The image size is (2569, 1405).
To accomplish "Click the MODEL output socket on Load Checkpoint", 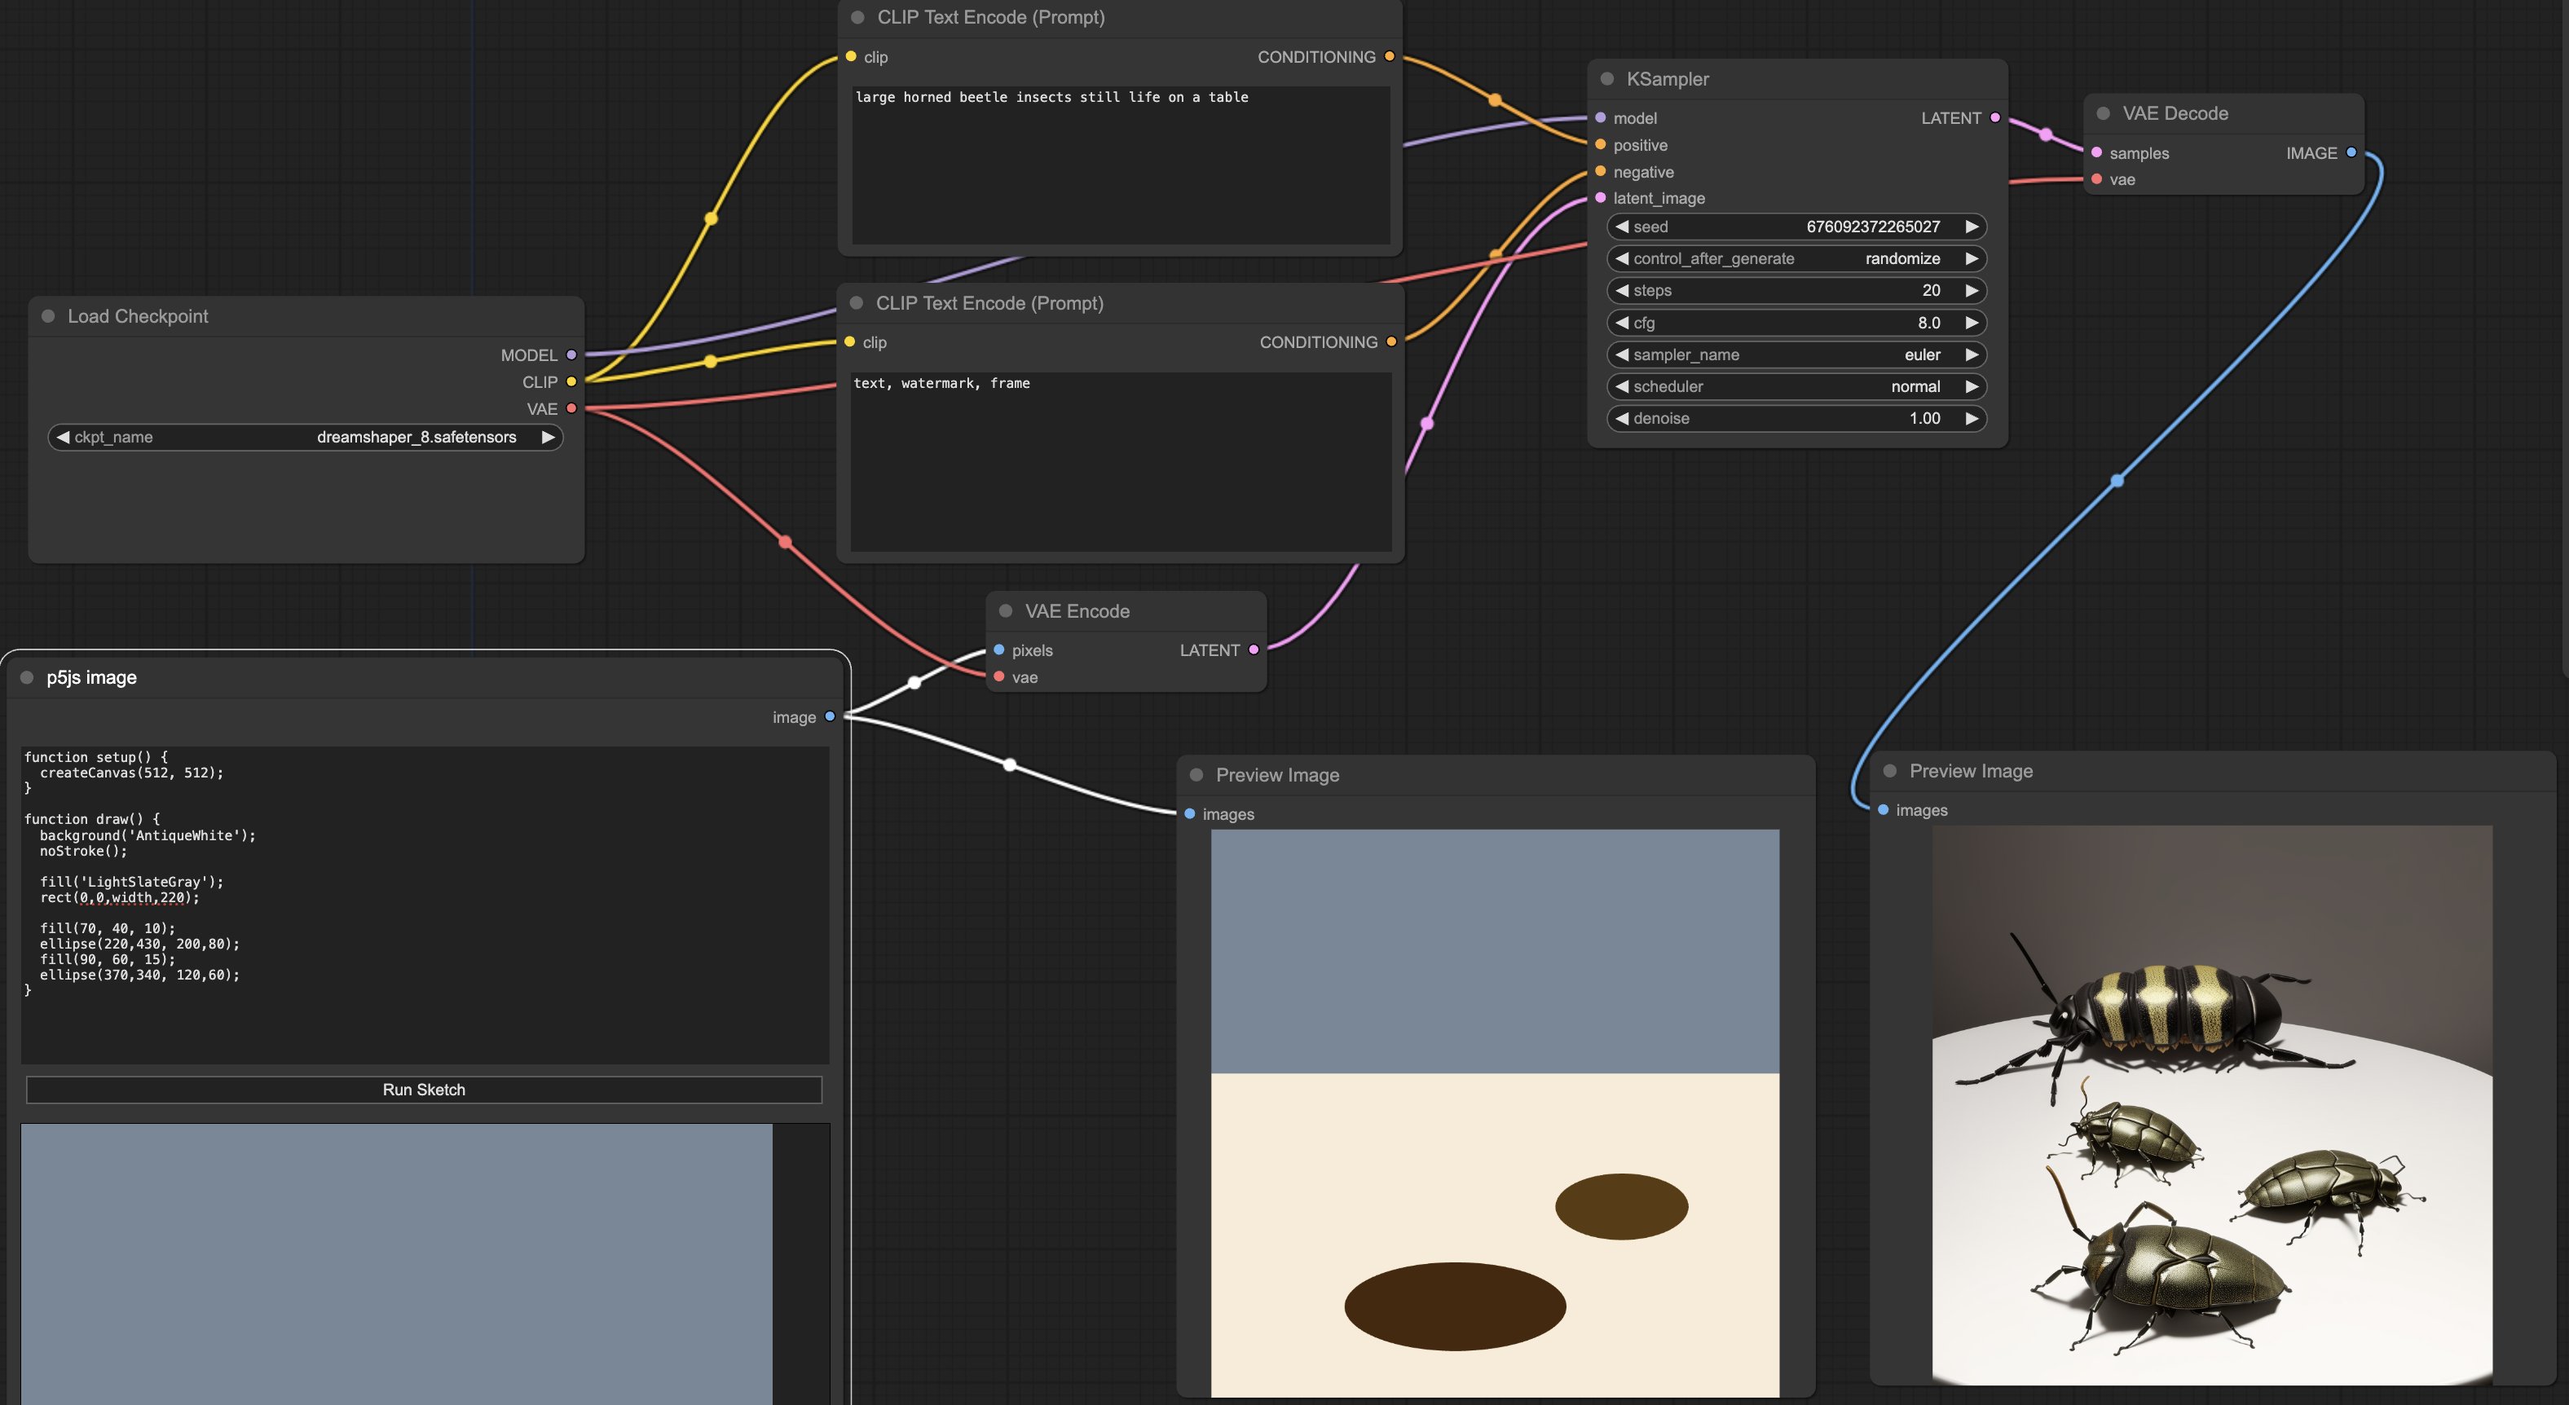I will pos(571,355).
